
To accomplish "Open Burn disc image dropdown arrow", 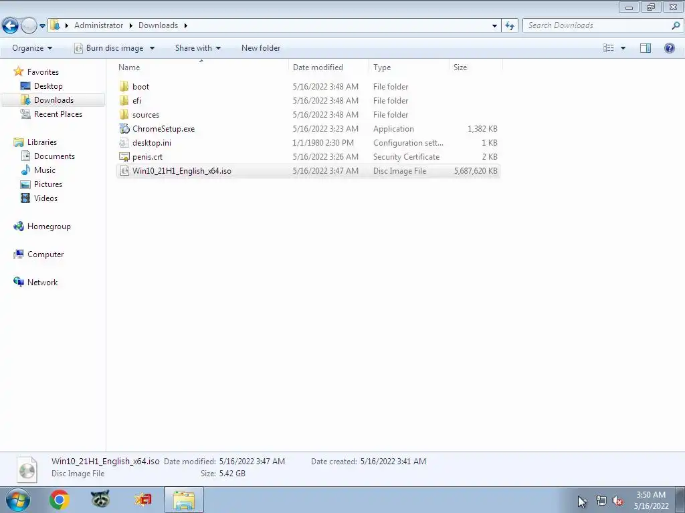I will 152,48.
